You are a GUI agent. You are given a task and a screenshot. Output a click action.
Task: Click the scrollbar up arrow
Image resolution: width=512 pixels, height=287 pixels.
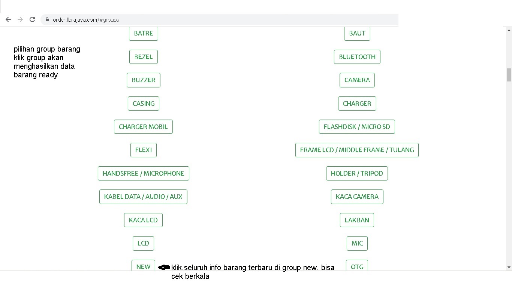[509, 30]
